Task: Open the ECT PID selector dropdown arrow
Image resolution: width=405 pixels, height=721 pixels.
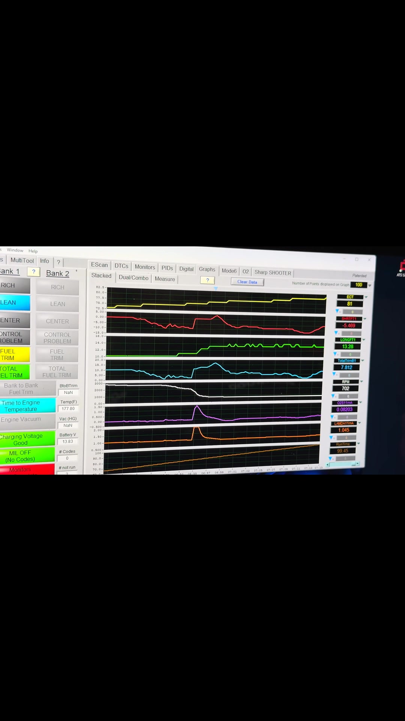Action: [366, 297]
